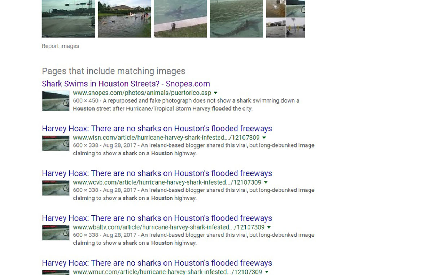Expand the dropdown arrow next to wcvb.com URL
Viewport: 433px width, 275px height.
click(x=266, y=182)
